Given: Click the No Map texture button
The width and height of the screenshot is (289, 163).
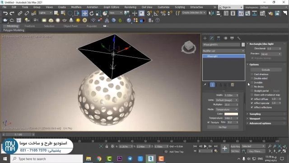Looking at the screenshot, I should pyautogui.click(x=223, y=127).
